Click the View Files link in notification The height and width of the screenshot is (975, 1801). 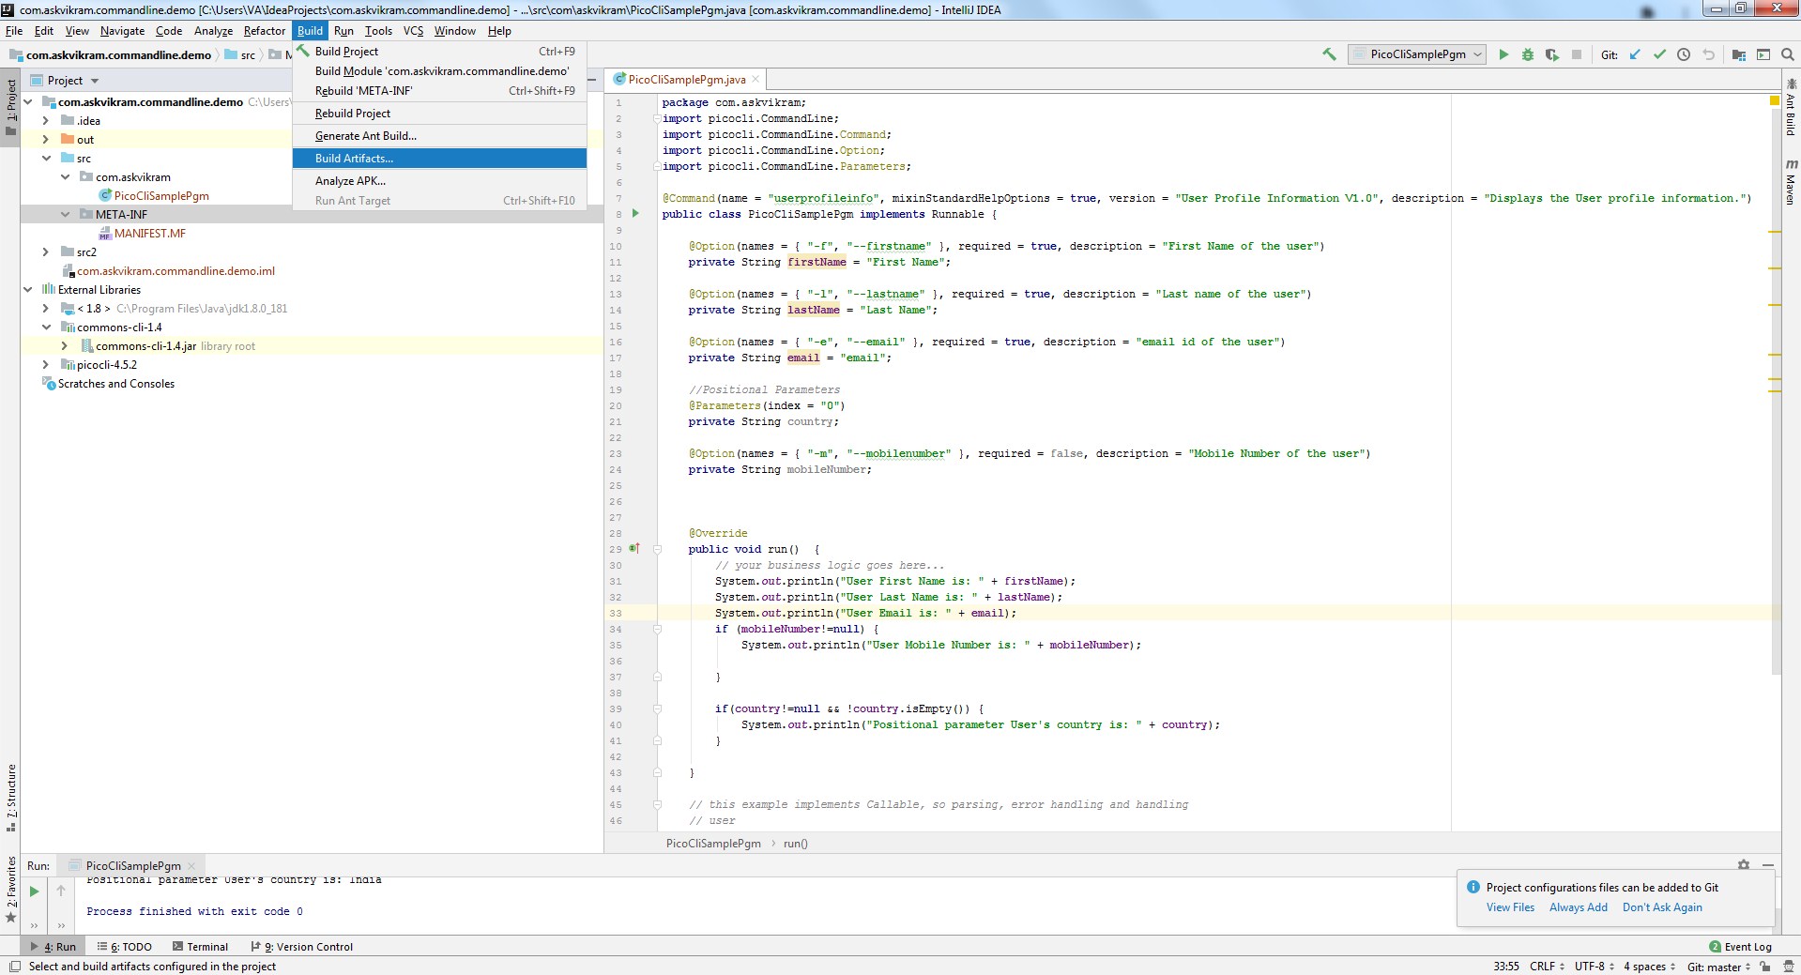1510,907
